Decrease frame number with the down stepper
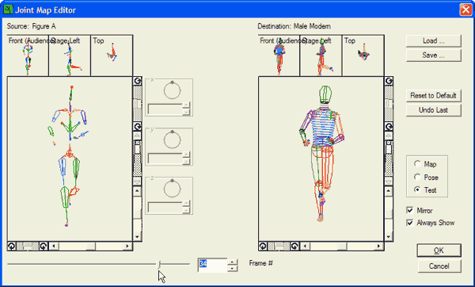This screenshot has height=287, width=475. pyautogui.click(x=232, y=268)
